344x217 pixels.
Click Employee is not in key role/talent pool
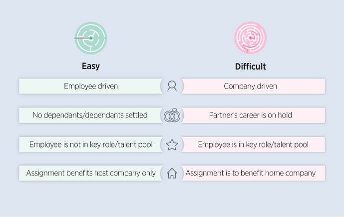(x=90, y=144)
